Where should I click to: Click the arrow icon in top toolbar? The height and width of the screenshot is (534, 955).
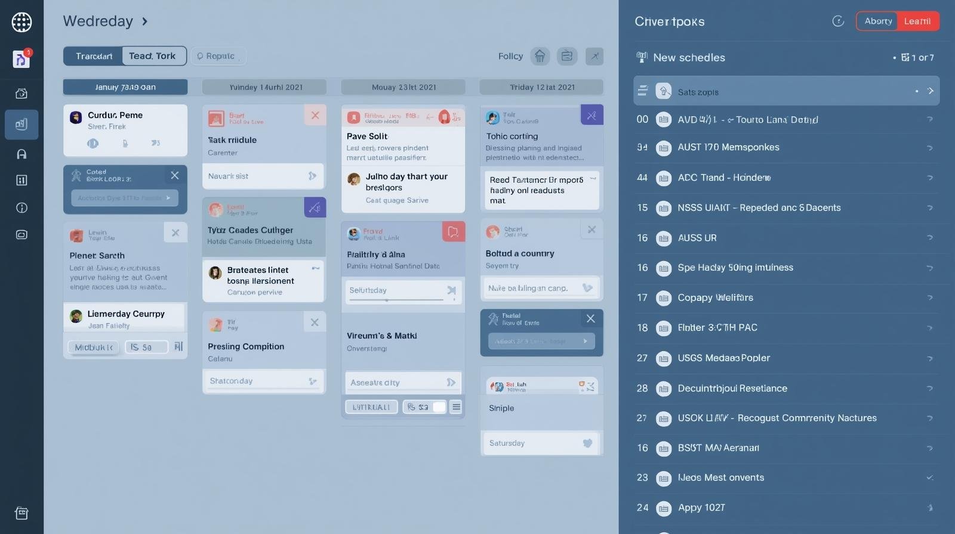[594, 56]
